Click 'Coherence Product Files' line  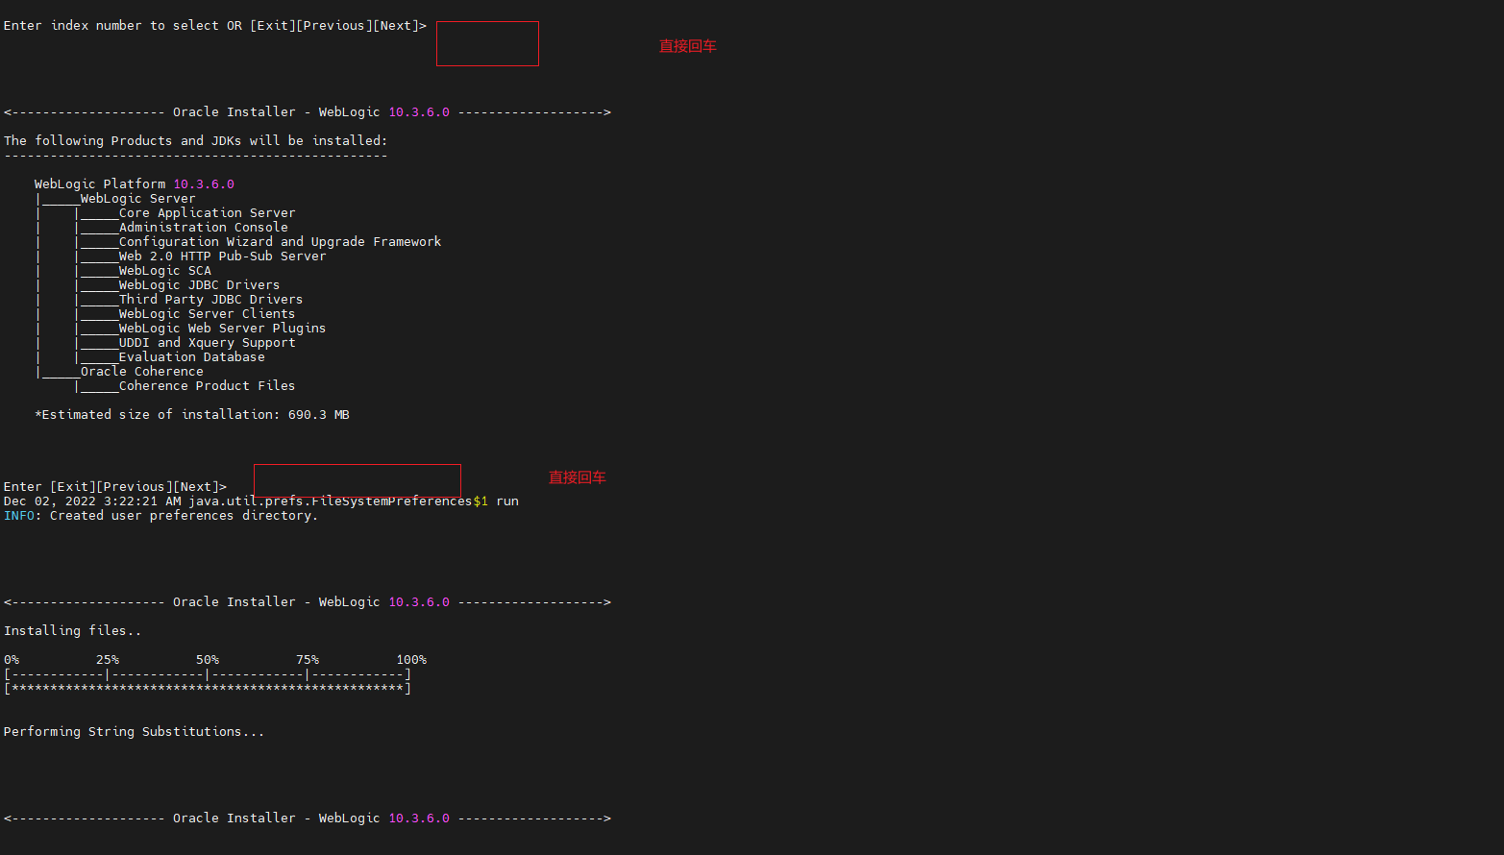coord(207,385)
